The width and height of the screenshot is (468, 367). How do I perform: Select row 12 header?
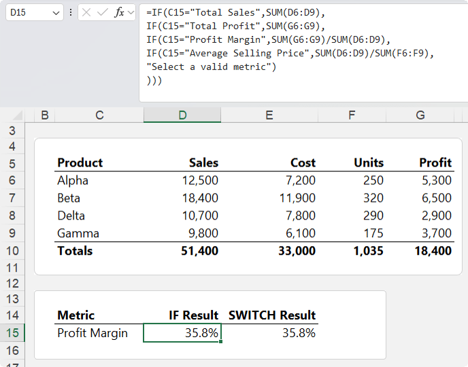tap(12, 283)
